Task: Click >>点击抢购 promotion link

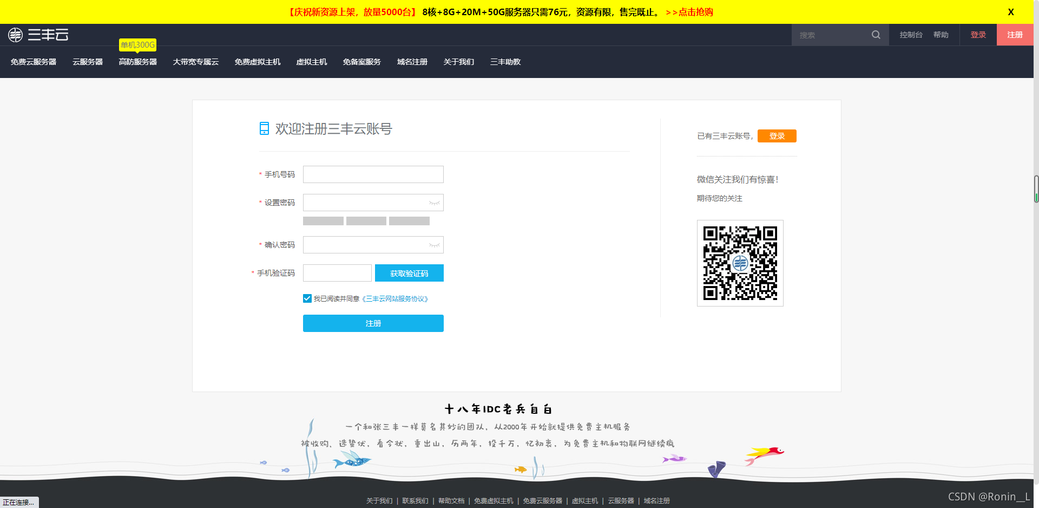Action: click(689, 12)
